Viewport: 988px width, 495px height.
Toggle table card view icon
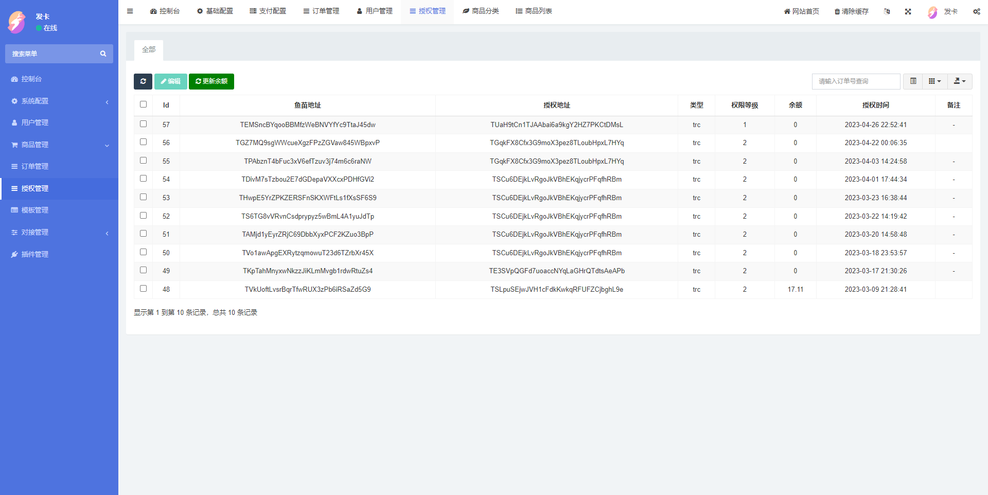pyautogui.click(x=913, y=81)
